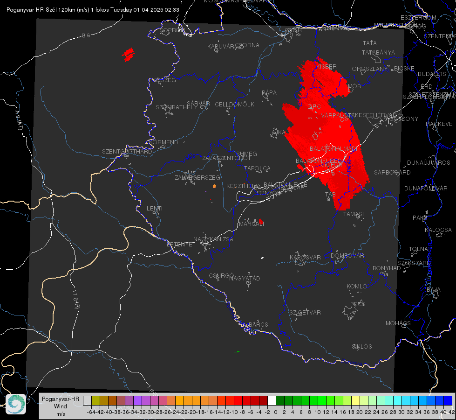The image size is (456, 420).
Task: Select the yellow swatch between 18 and 20
Action: pyautogui.click(x=355, y=400)
